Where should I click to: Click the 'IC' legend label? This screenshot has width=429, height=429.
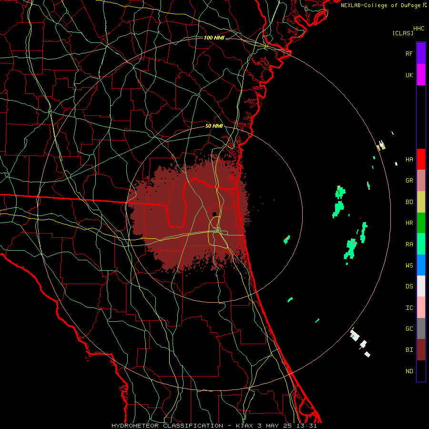tap(409, 308)
